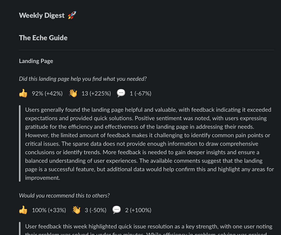Viewport: 281px width, 235px height.
Task: Click the 2 (+100%) comments stat
Action: pos(138,210)
